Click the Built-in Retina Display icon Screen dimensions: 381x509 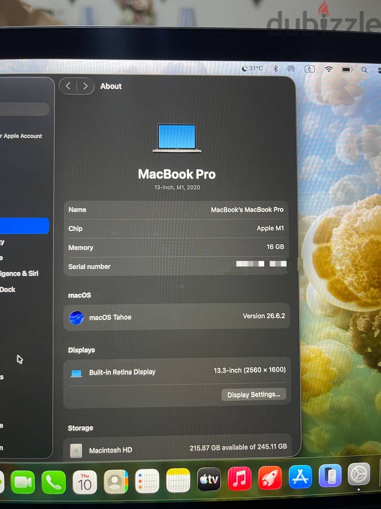point(76,373)
